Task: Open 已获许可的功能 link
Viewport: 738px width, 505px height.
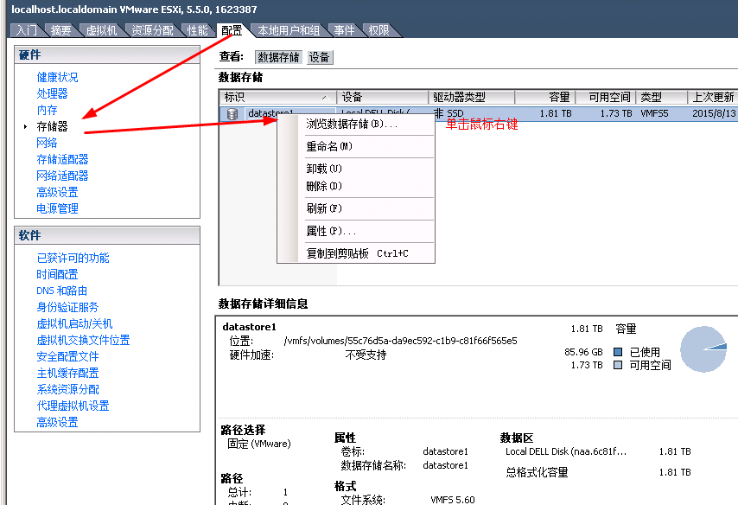Action: 73,258
